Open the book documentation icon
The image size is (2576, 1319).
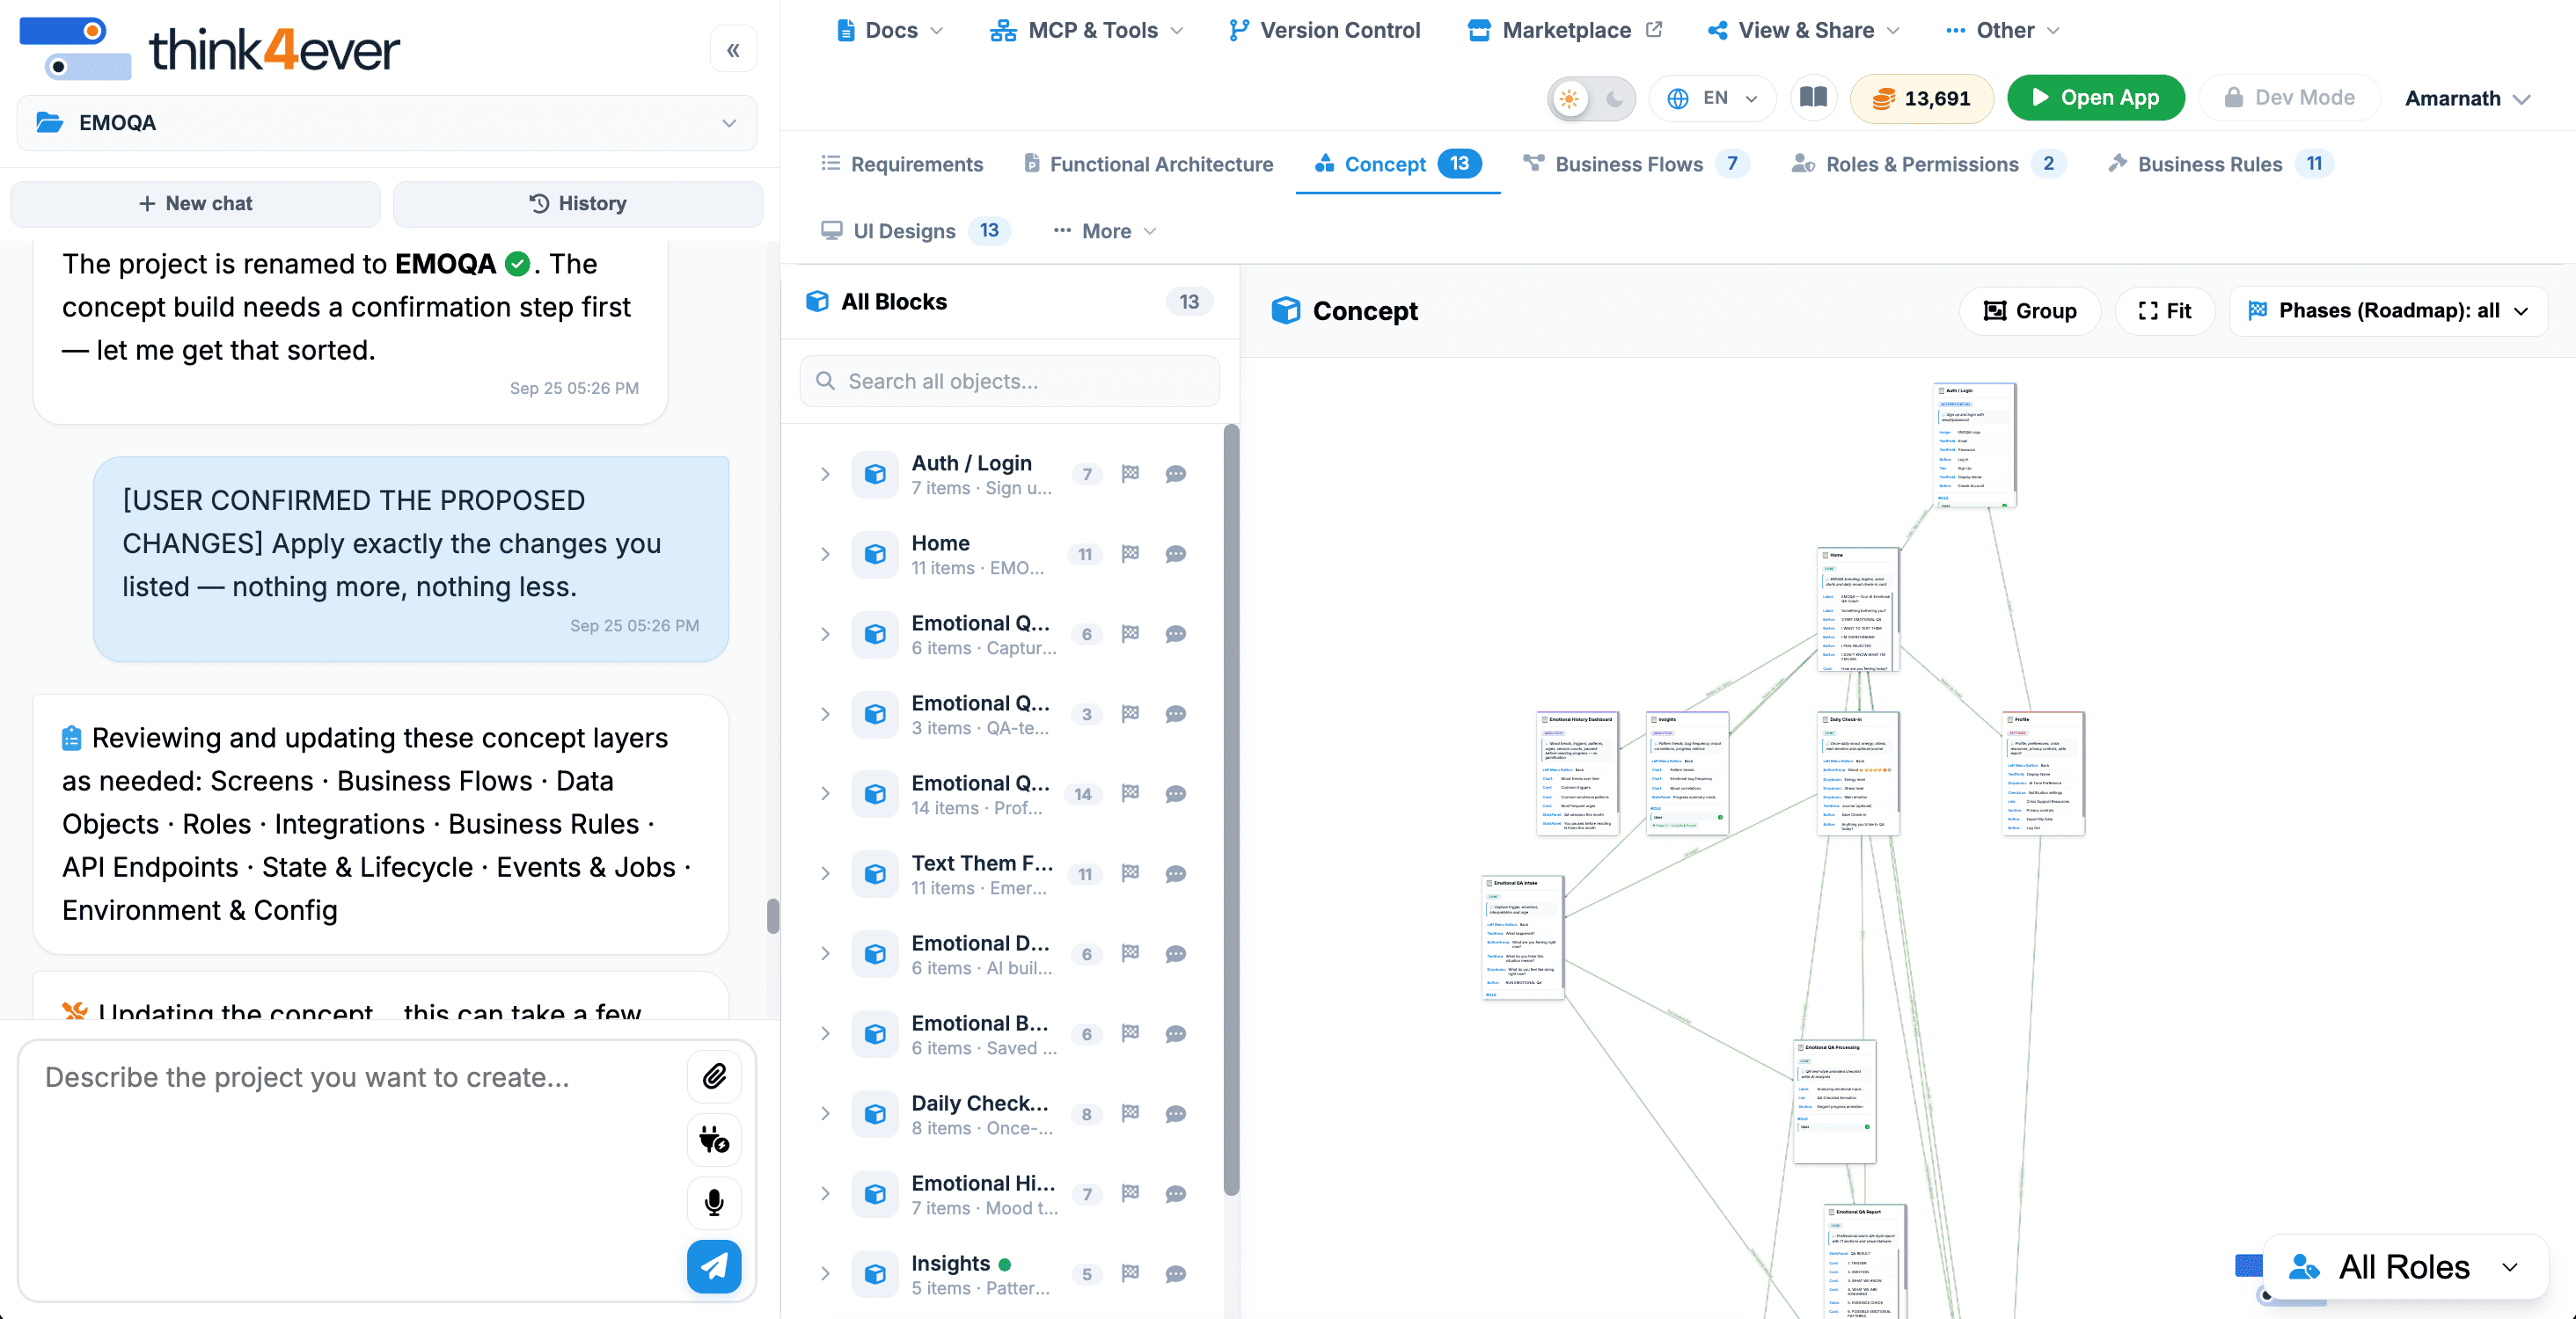click(x=1813, y=98)
